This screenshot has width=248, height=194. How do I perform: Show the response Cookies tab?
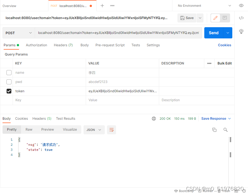coord(22,119)
